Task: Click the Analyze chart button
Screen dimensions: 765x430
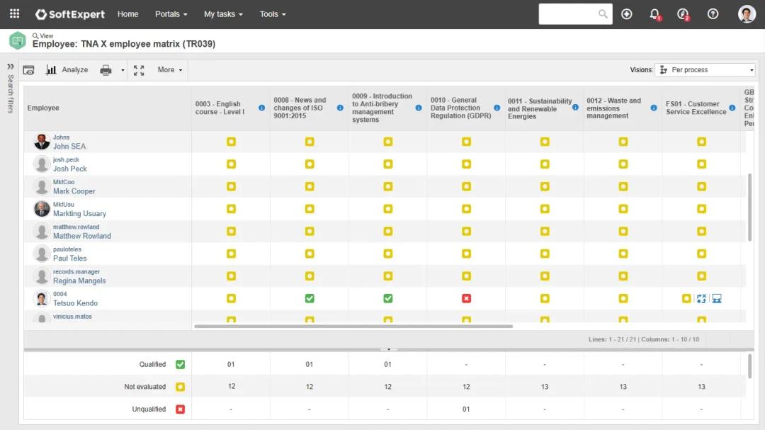Action: pyautogui.click(x=67, y=70)
